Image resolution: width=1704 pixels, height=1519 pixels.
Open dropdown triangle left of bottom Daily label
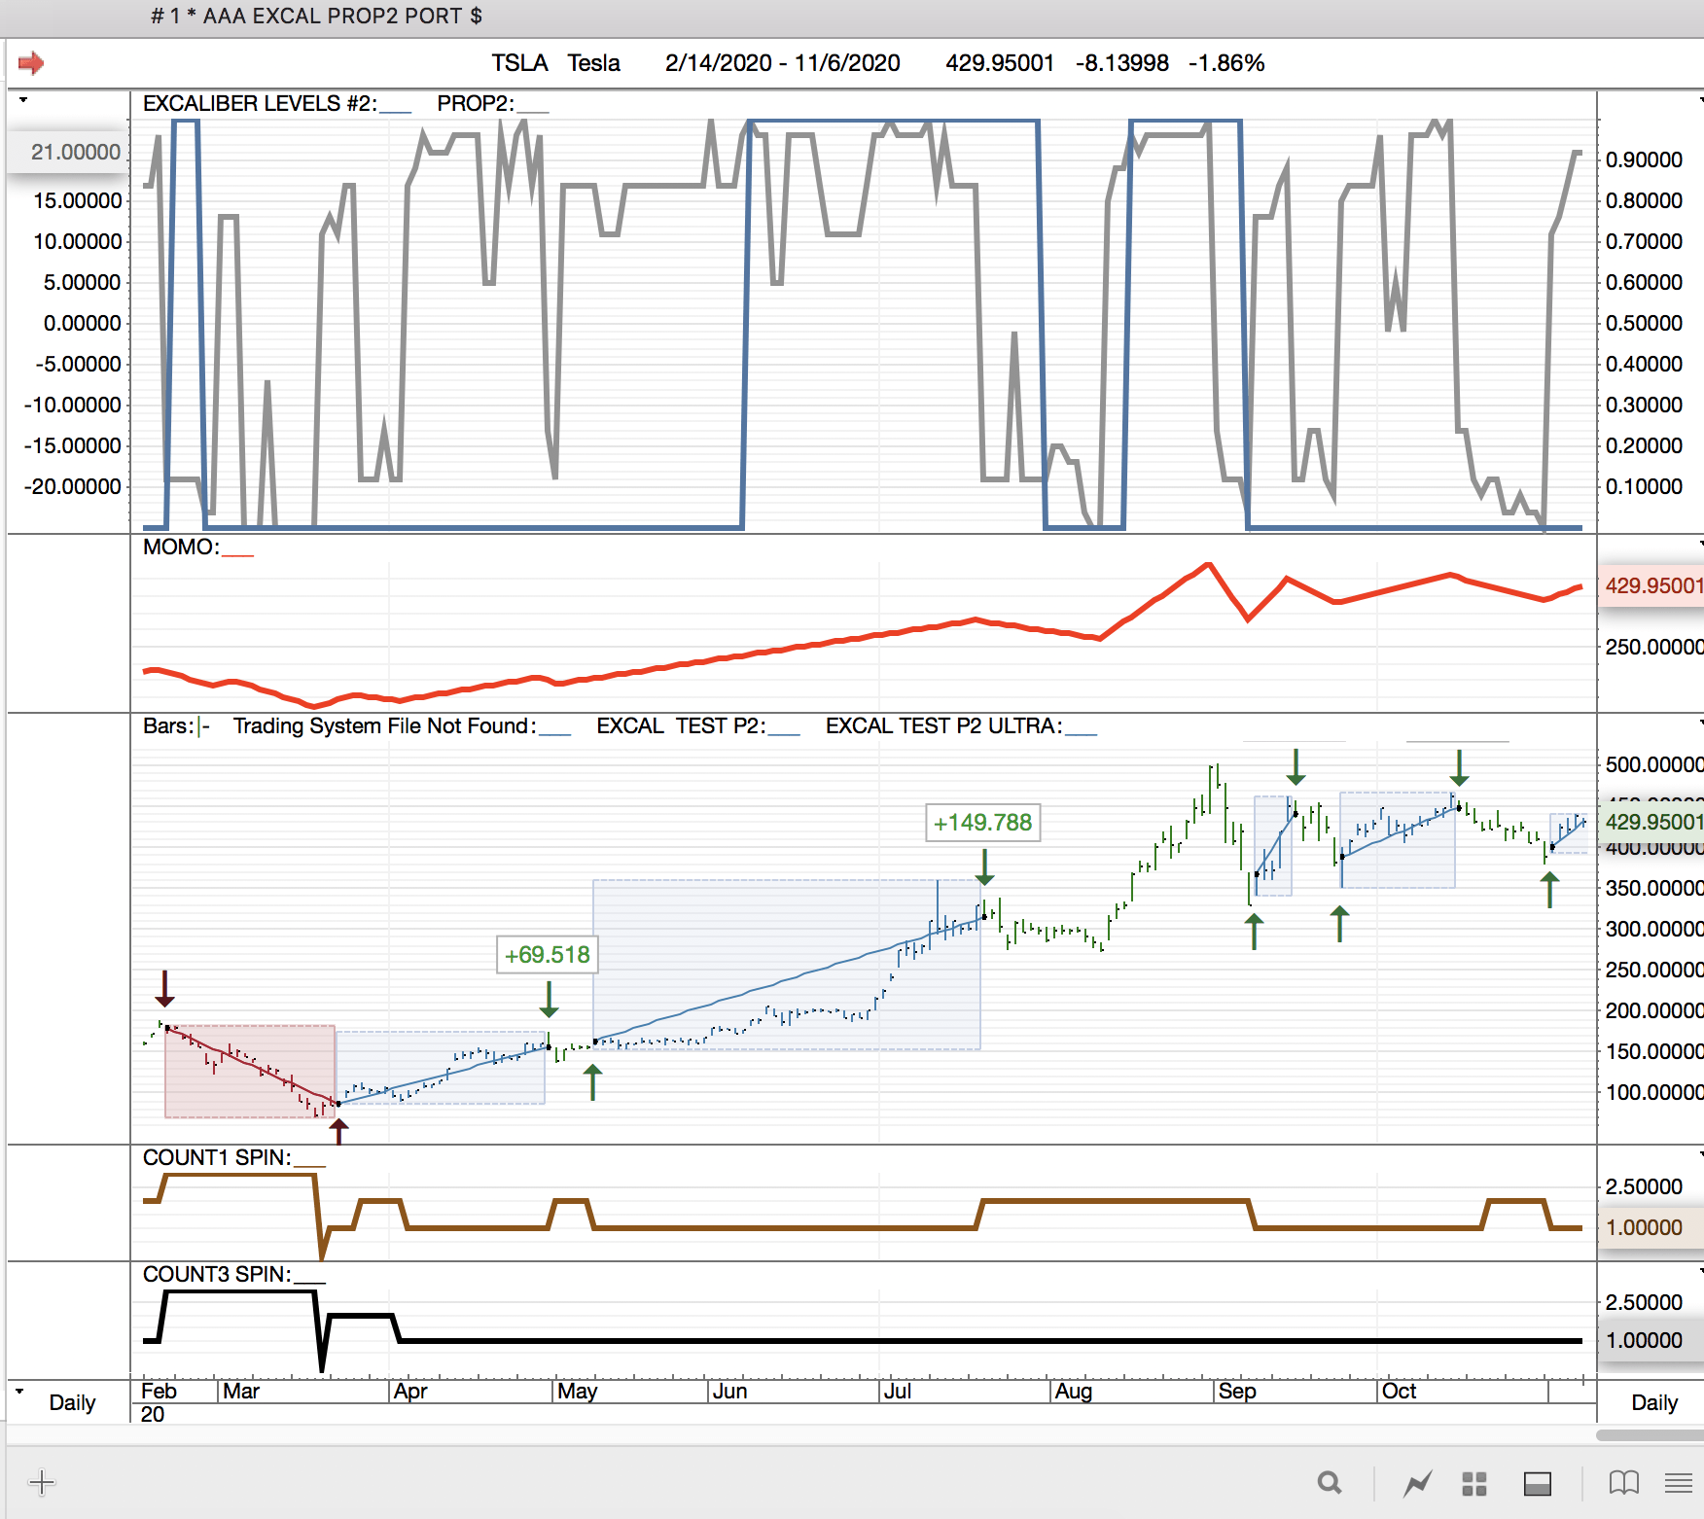click(x=19, y=1392)
